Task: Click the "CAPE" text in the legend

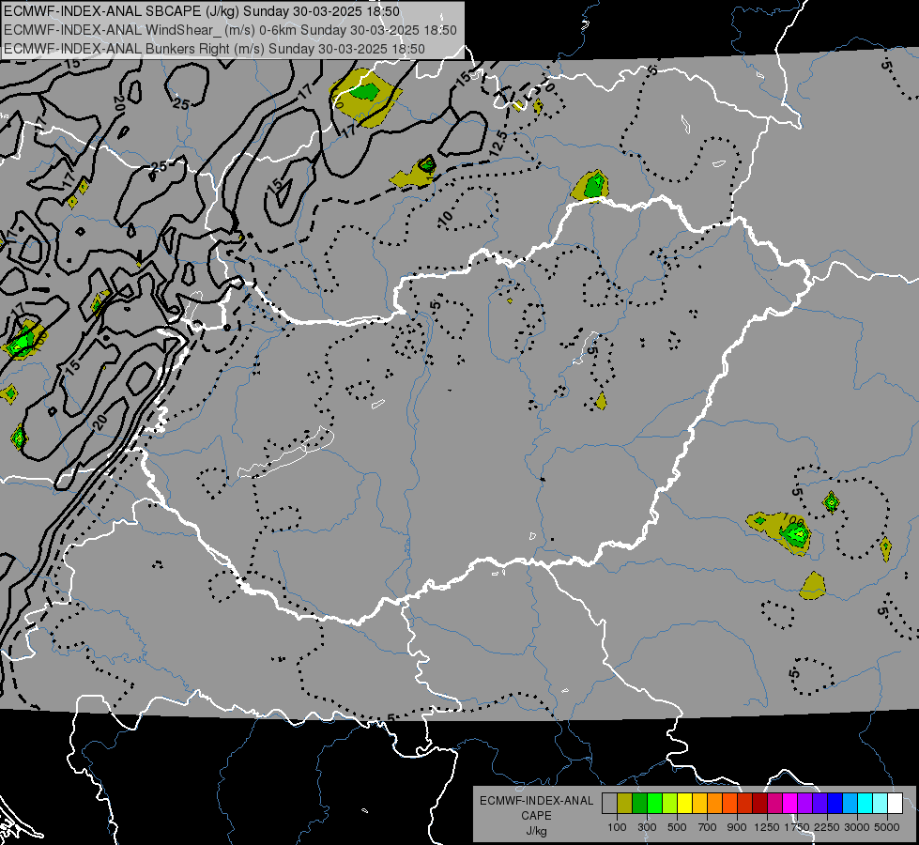Action: point(536,816)
